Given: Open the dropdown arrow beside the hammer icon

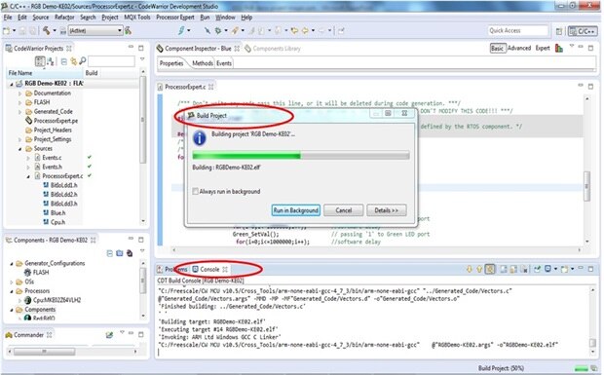Looking at the screenshot, I should tap(55, 30).
